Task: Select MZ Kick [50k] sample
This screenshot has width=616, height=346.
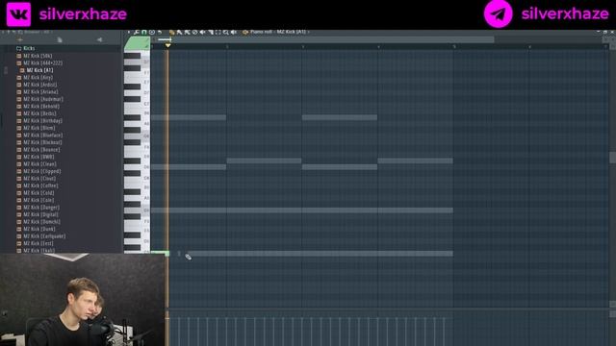Action: pos(35,56)
